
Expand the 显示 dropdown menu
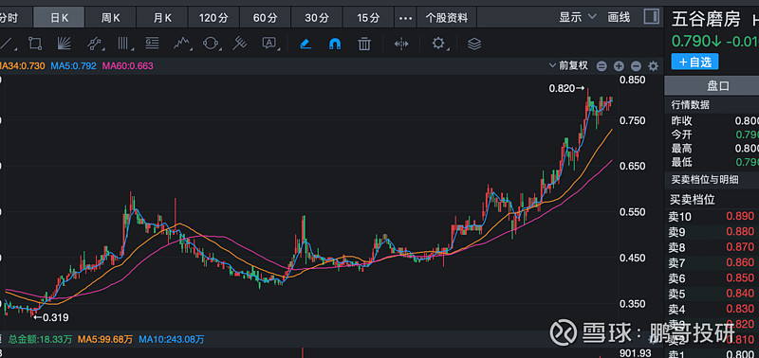tap(578, 18)
